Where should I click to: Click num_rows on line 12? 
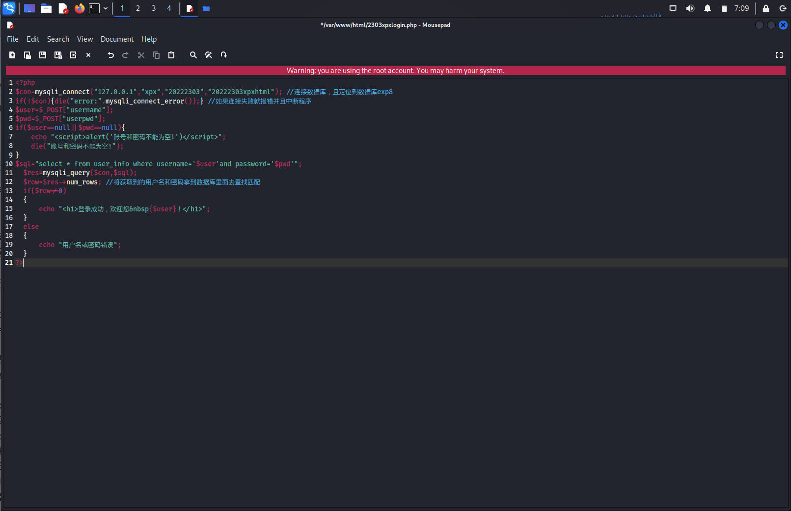pos(82,182)
